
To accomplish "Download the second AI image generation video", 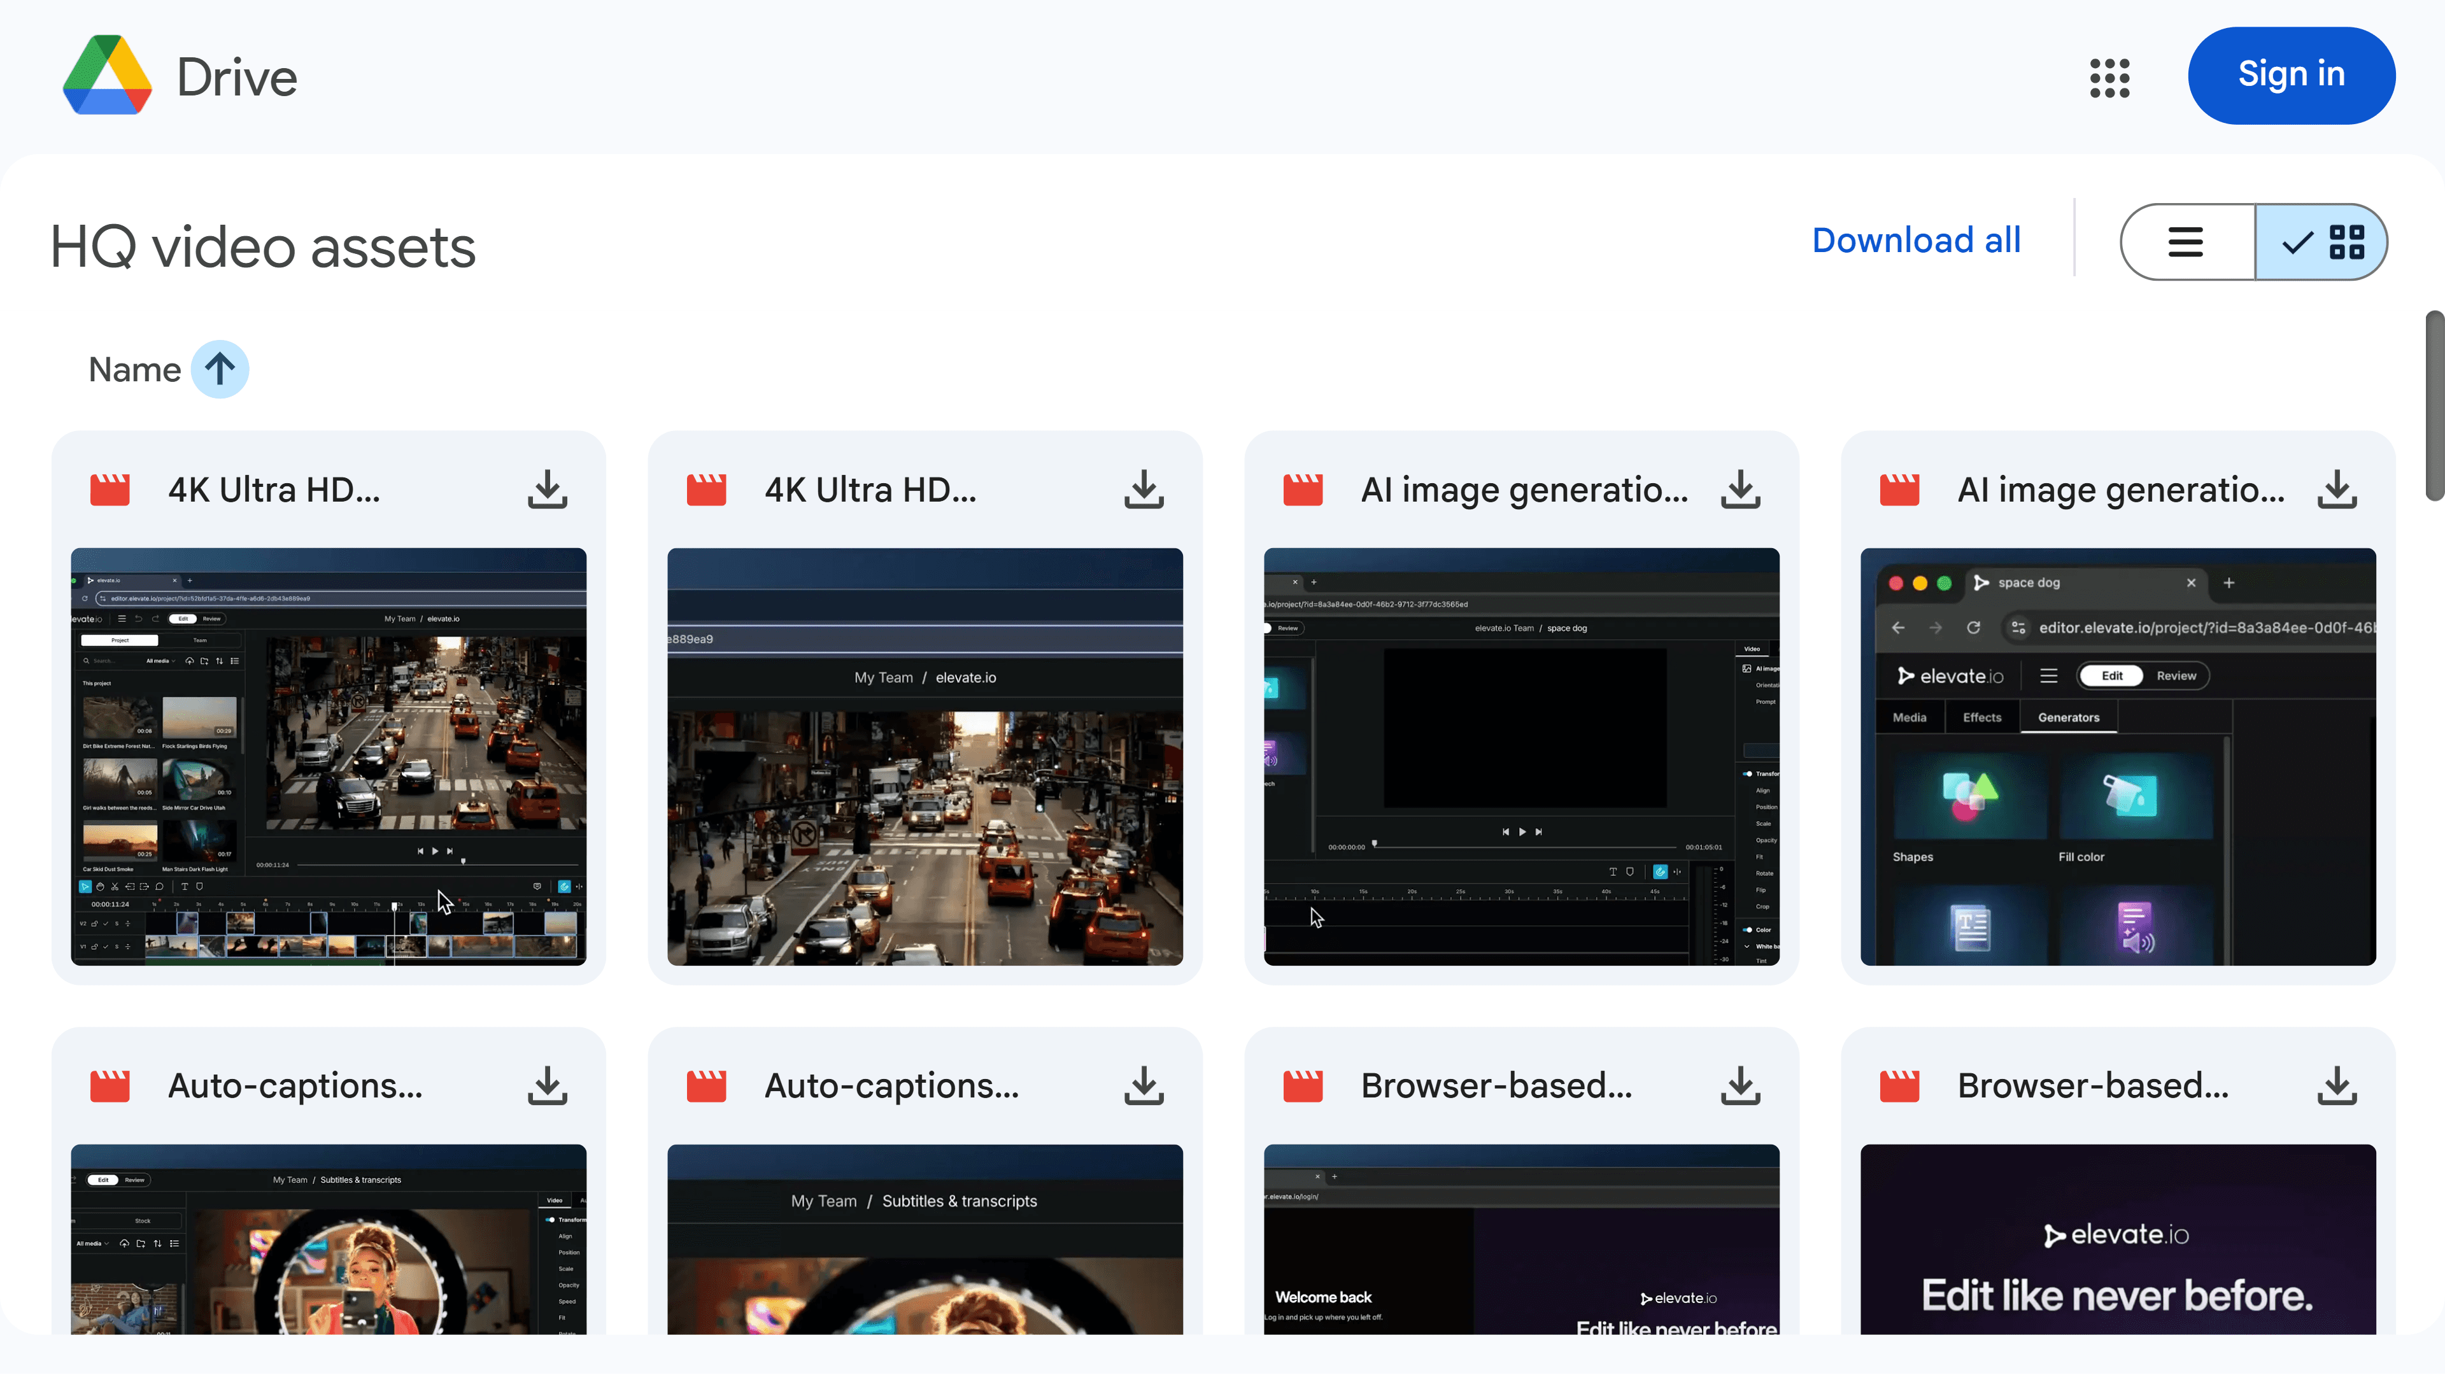I will point(2336,490).
